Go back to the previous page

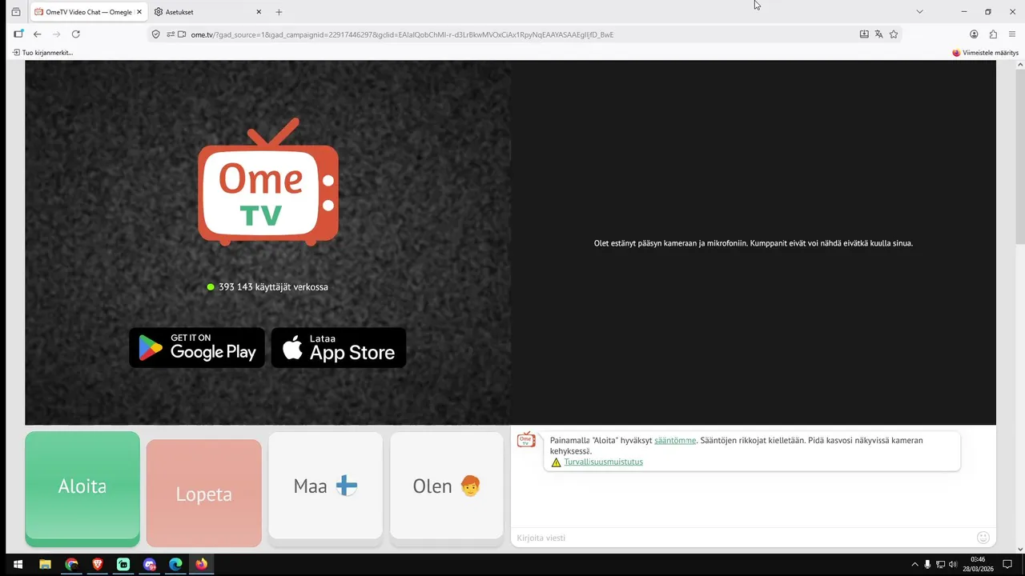tap(37, 34)
